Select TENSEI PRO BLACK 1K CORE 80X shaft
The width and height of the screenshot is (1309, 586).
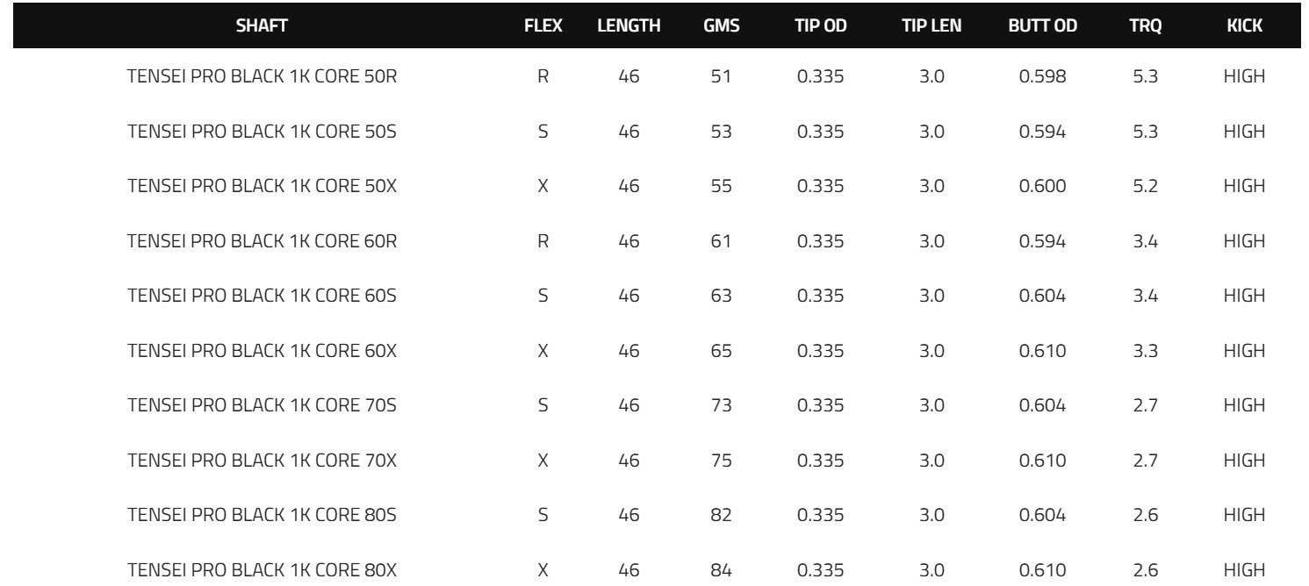coord(262,569)
